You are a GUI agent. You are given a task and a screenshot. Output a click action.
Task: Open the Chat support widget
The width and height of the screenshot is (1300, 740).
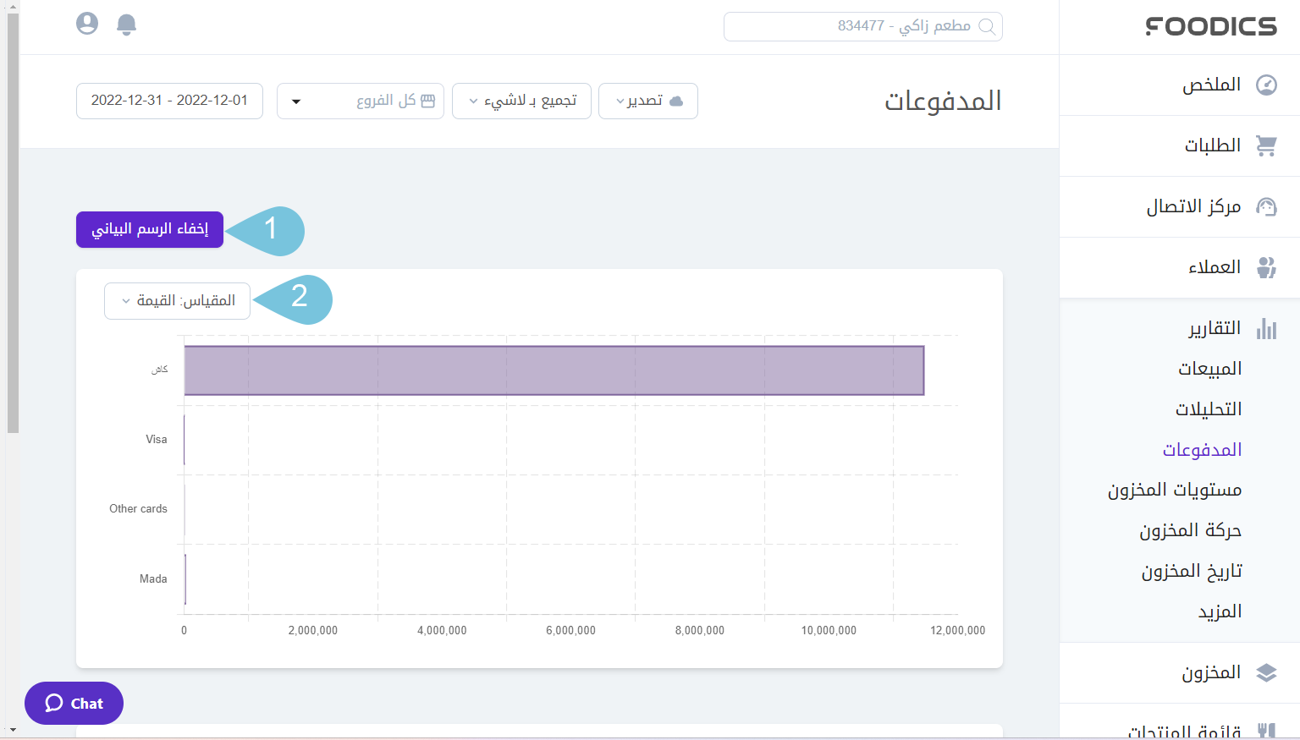click(74, 703)
